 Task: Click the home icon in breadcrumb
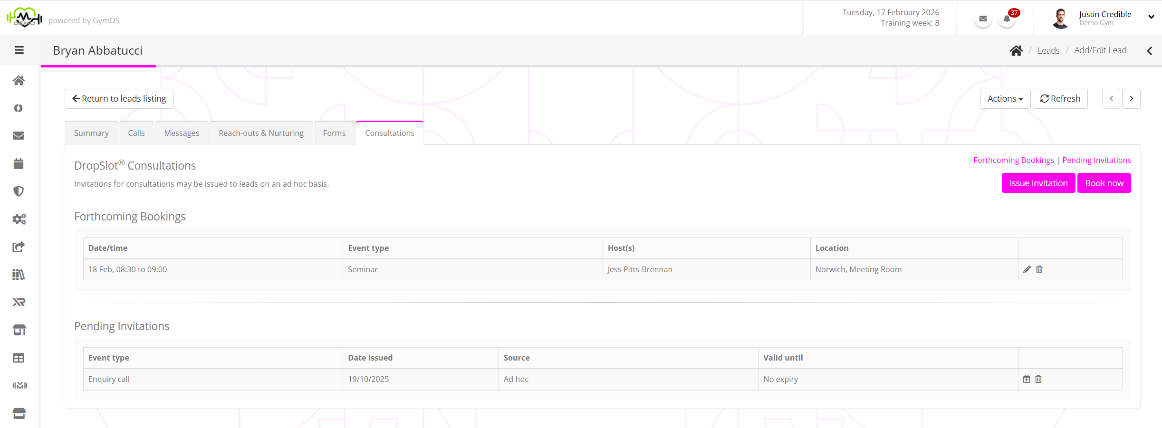[1016, 50]
